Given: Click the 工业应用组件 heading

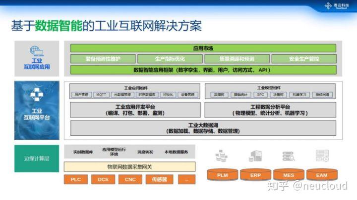Looking at the screenshot, I should tap(136, 88).
